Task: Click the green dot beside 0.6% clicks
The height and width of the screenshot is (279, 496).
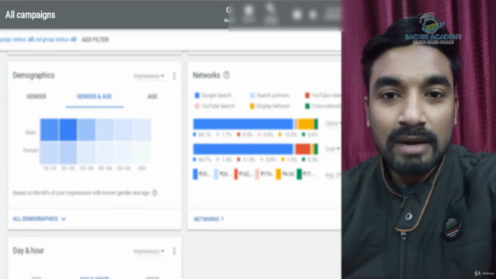Action: [304, 134]
